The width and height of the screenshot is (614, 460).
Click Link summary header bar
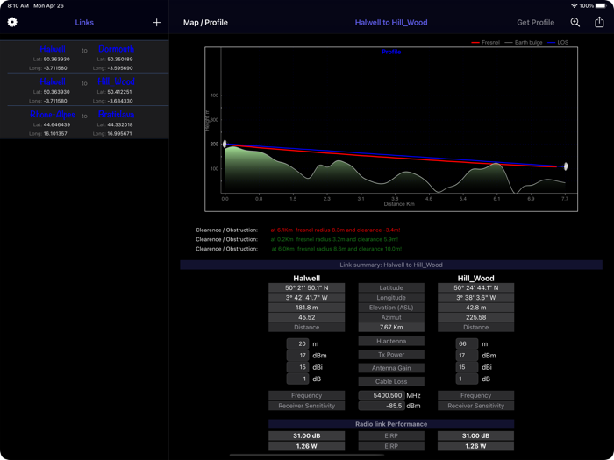click(391, 265)
